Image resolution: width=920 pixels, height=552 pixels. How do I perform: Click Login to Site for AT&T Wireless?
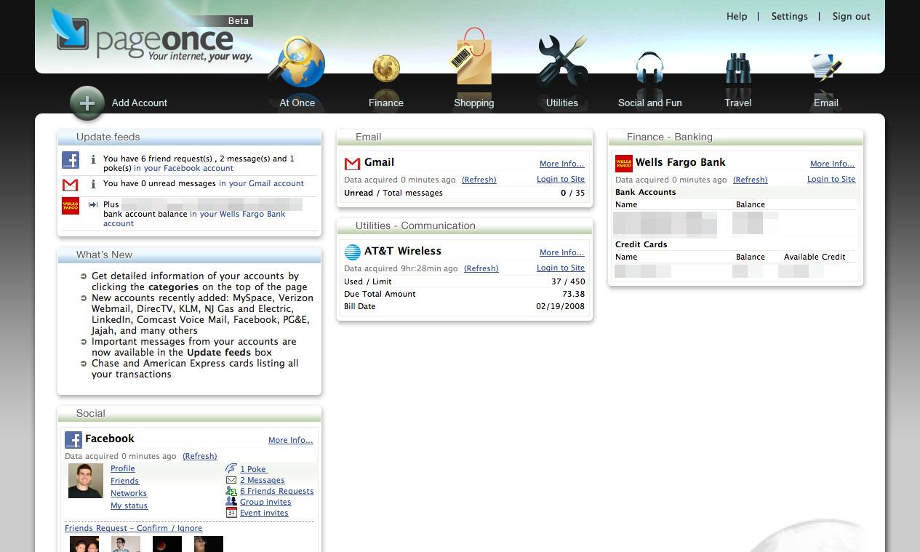561,268
